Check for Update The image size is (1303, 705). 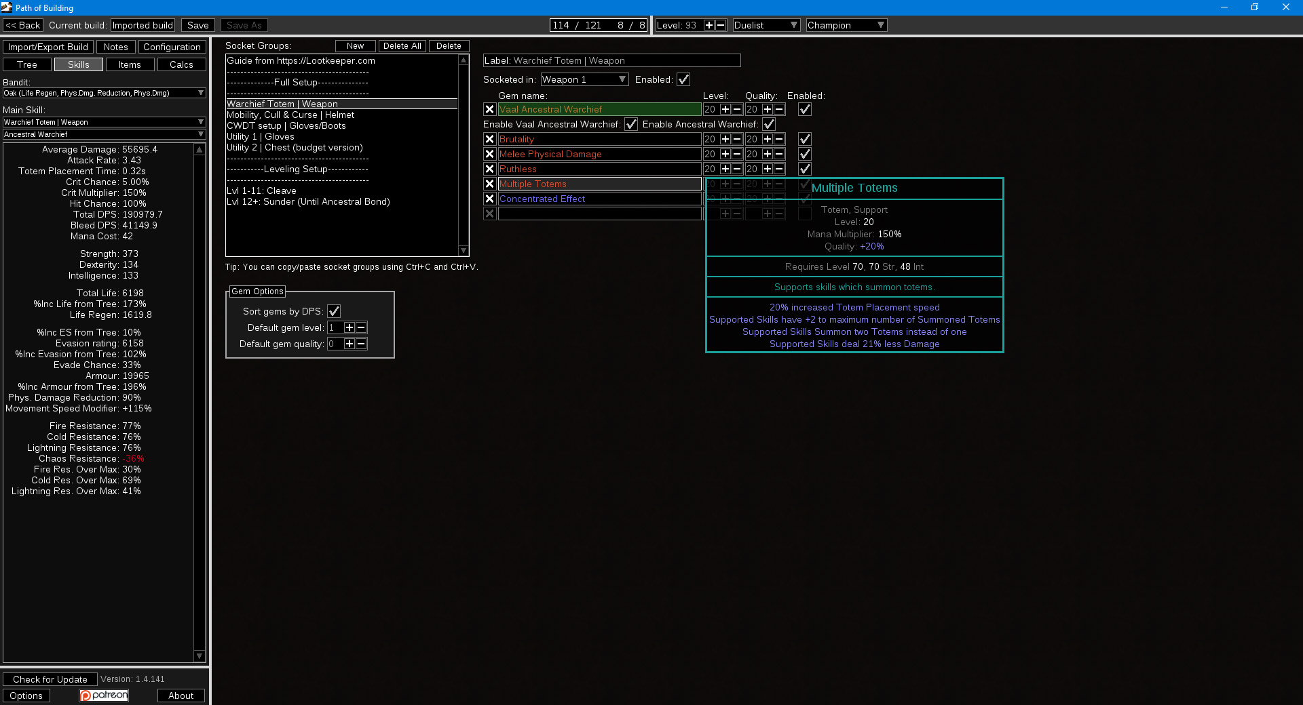point(50,679)
